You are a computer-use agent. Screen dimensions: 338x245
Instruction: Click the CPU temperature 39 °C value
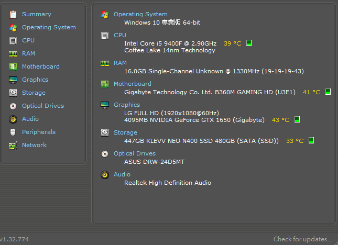(x=232, y=43)
